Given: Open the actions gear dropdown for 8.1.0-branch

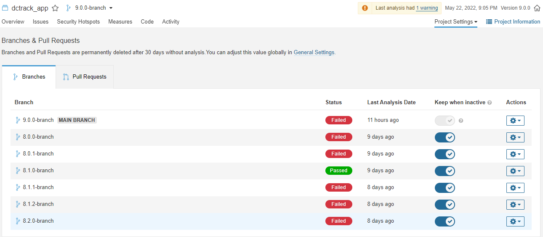Looking at the screenshot, I should [x=515, y=171].
